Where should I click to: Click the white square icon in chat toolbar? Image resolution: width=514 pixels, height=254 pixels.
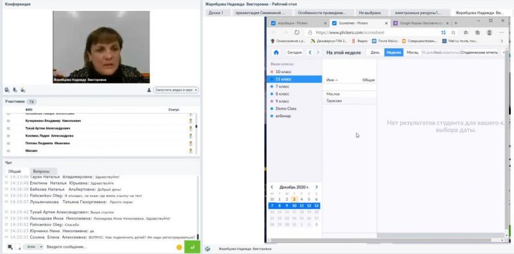tap(18, 247)
